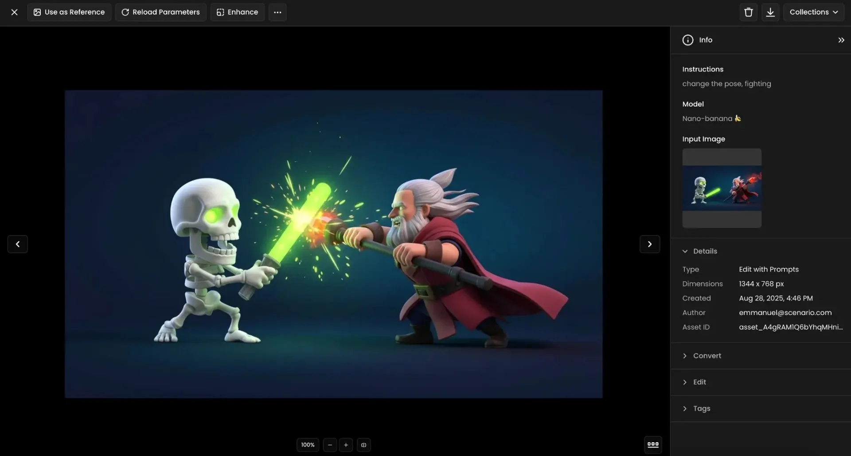Click Reload Parameters
The width and height of the screenshot is (851, 456).
[x=160, y=12]
